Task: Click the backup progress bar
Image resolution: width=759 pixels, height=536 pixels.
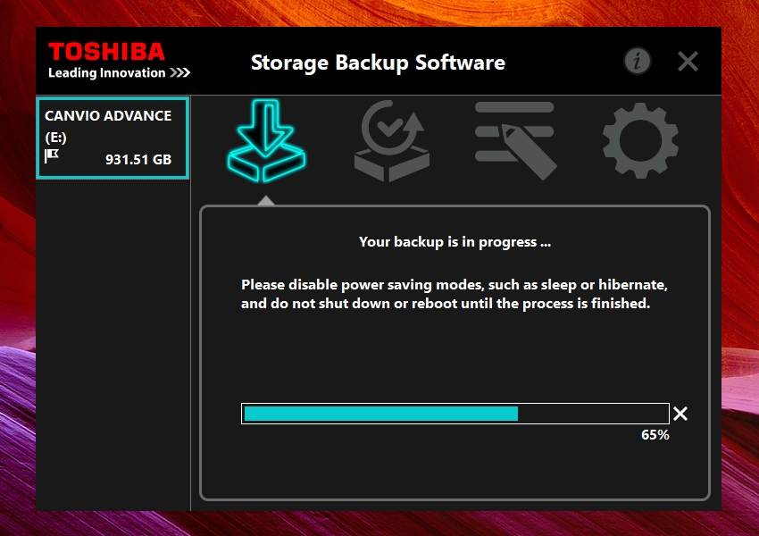Action: (455, 414)
